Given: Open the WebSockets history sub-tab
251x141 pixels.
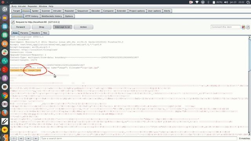Looking at the screenshot, I should 51,16.
